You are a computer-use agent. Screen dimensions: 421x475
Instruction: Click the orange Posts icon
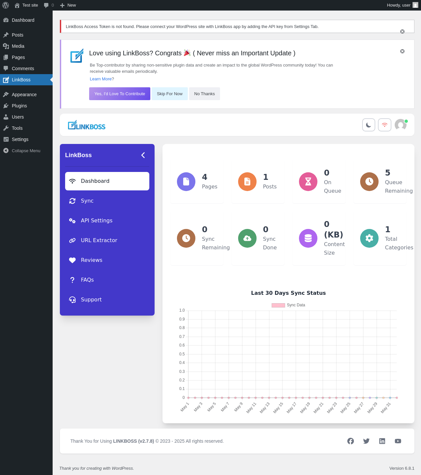247,182
